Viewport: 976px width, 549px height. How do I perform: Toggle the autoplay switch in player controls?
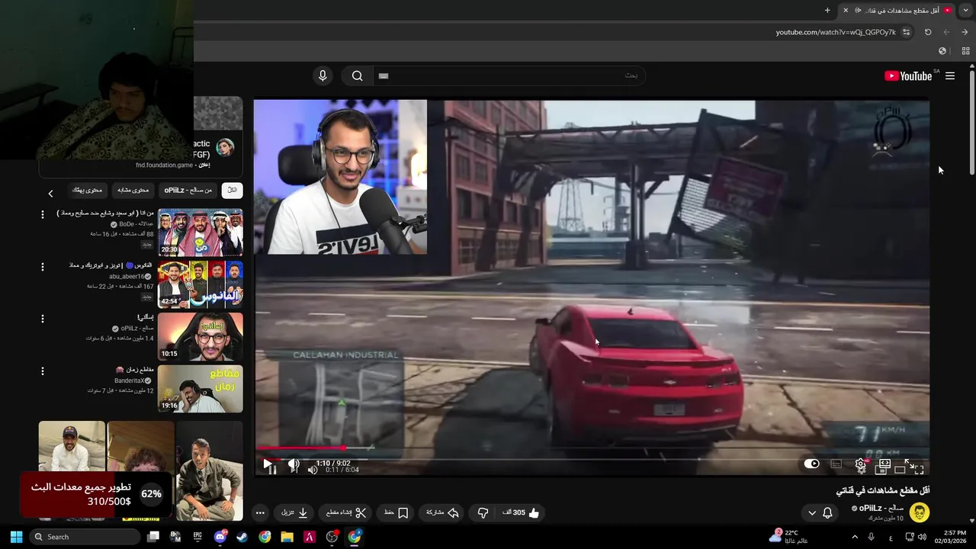(811, 464)
